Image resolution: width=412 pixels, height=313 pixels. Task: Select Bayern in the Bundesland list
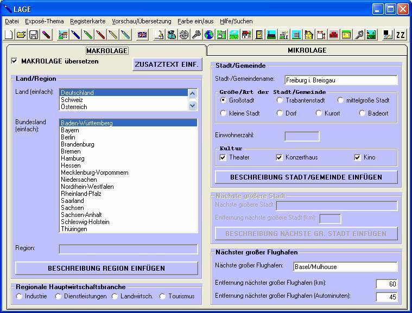70,130
